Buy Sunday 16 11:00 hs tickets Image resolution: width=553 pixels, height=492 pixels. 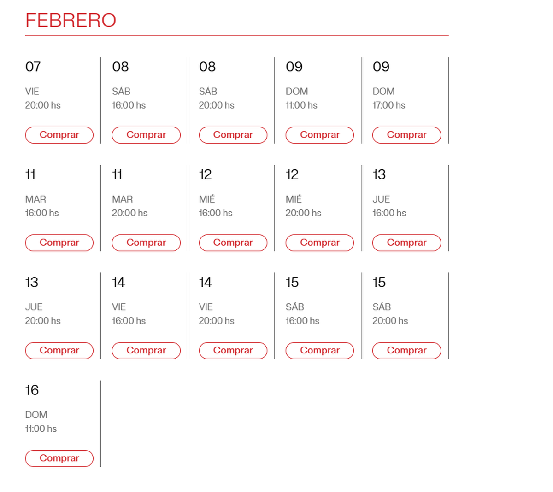[59, 458]
